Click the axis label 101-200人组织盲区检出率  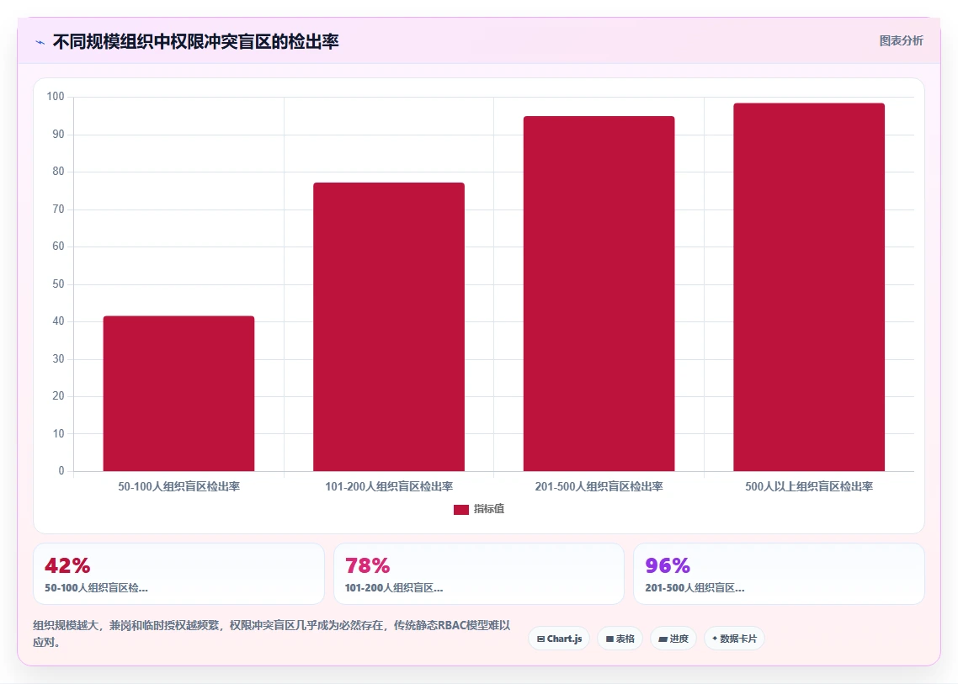tap(389, 487)
